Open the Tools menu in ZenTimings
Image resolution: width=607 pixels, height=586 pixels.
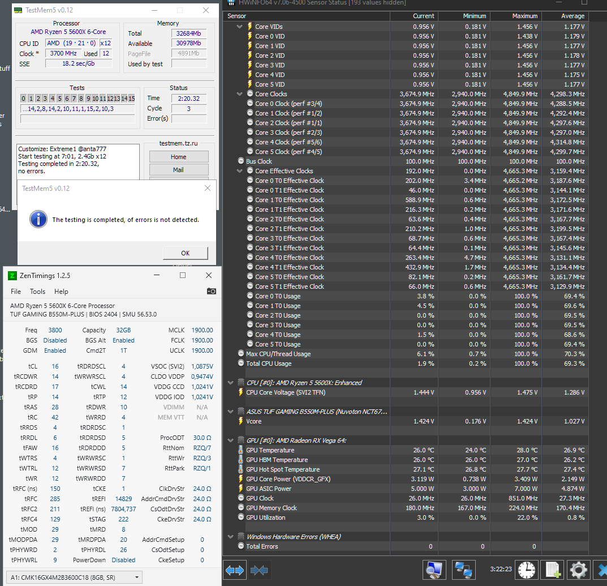[37, 292]
